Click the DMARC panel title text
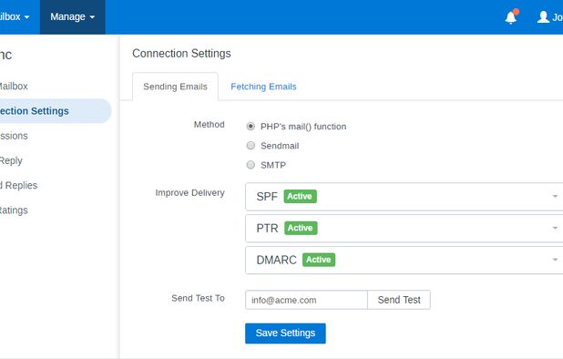Viewport: 563px width, 359px height. (x=276, y=260)
